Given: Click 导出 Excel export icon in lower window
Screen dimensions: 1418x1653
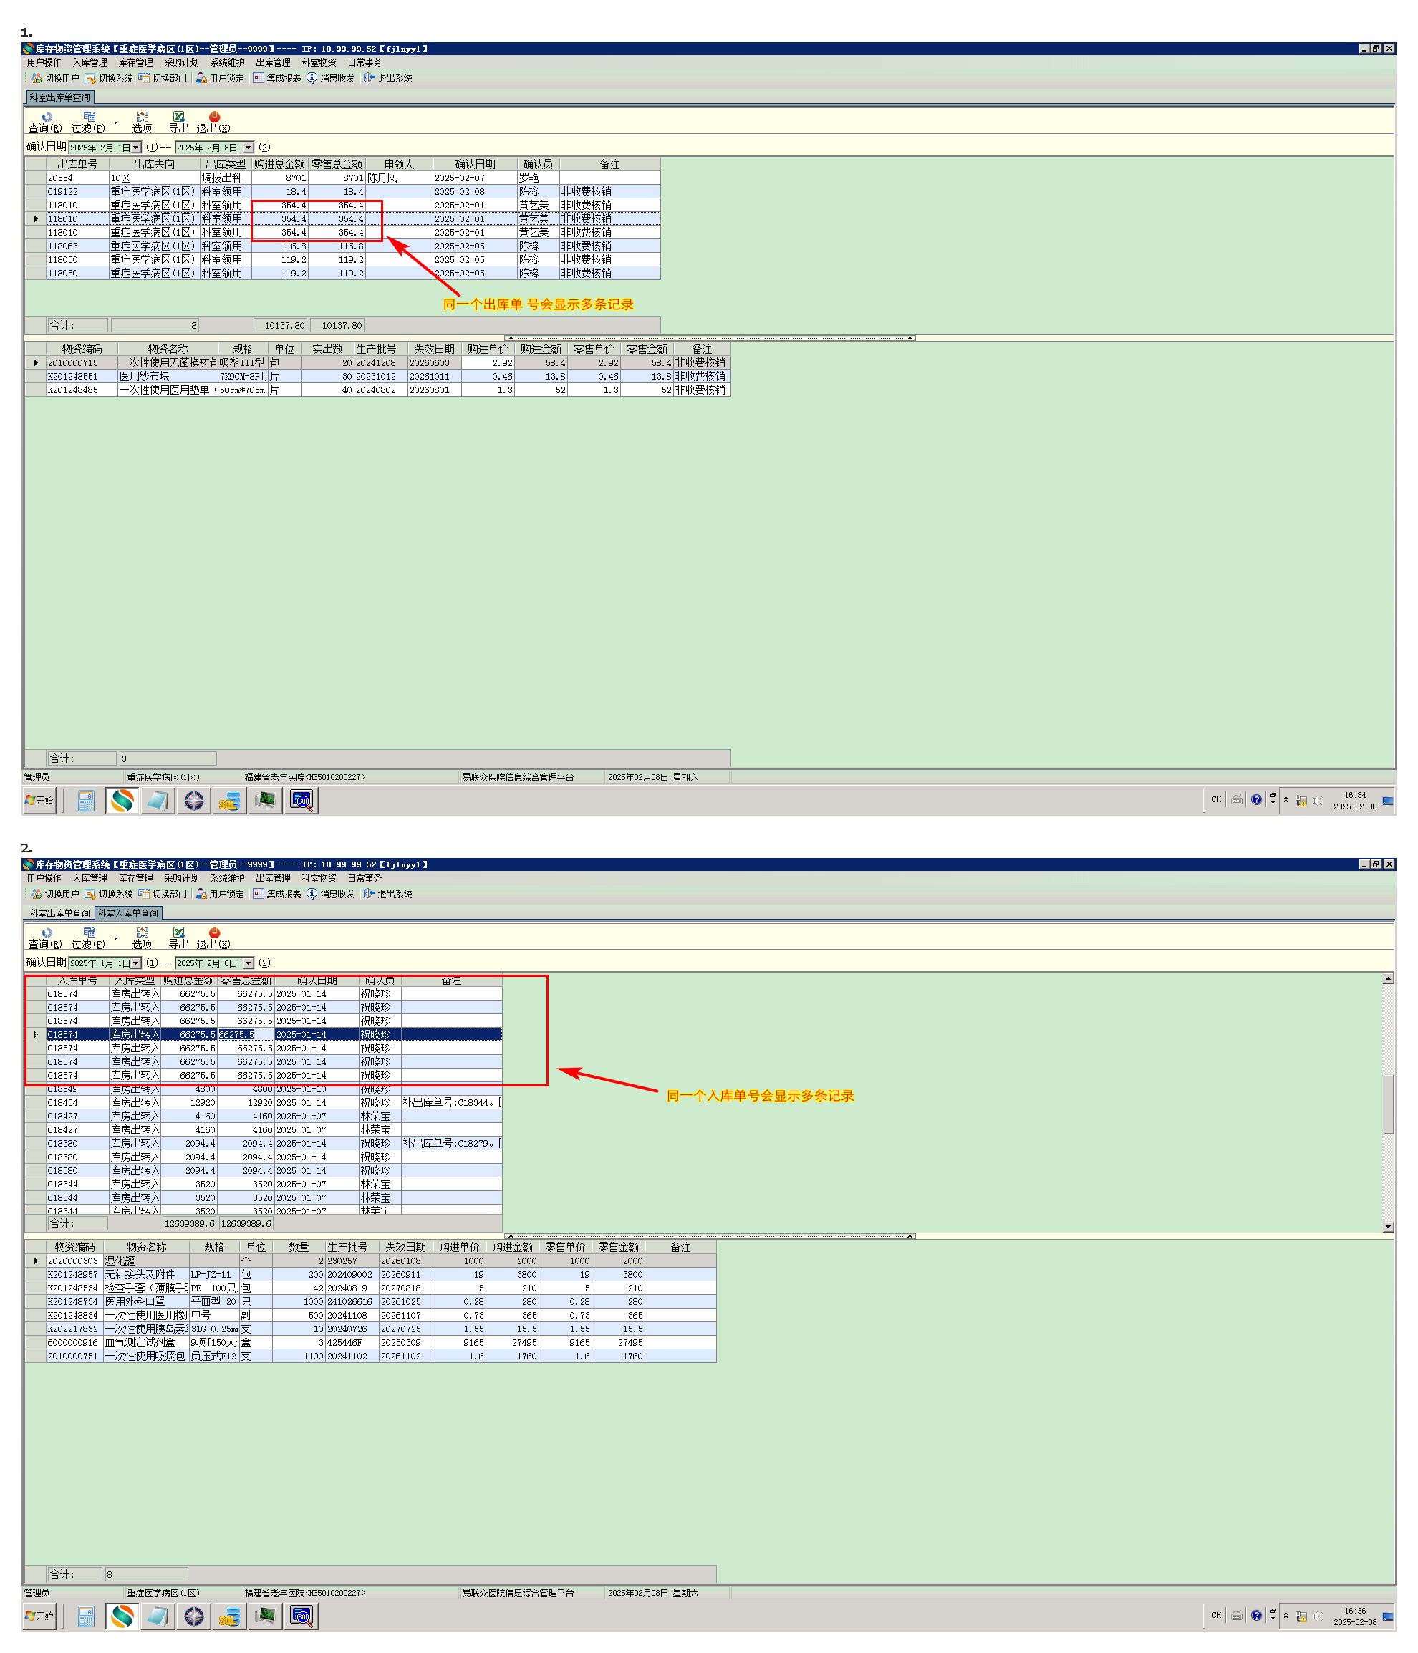Looking at the screenshot, I should 178,932.
